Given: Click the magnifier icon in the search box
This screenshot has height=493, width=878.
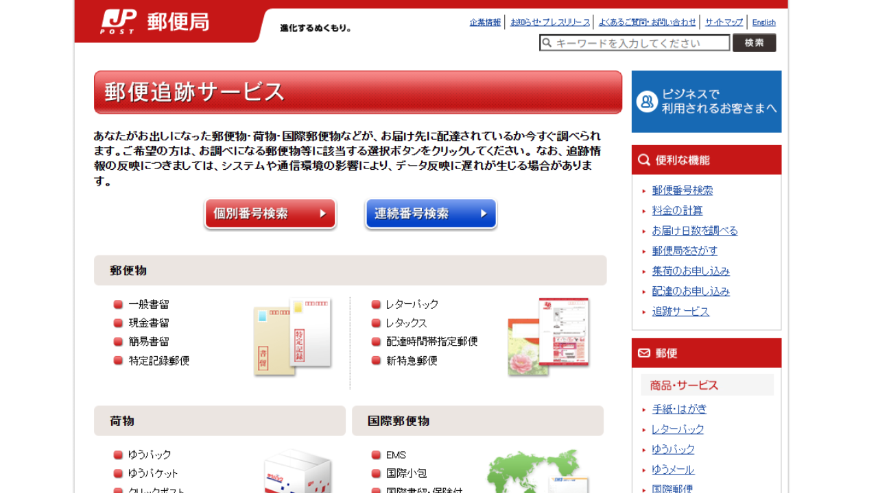Looking at the screenshot, I should (x=547, y=43).
